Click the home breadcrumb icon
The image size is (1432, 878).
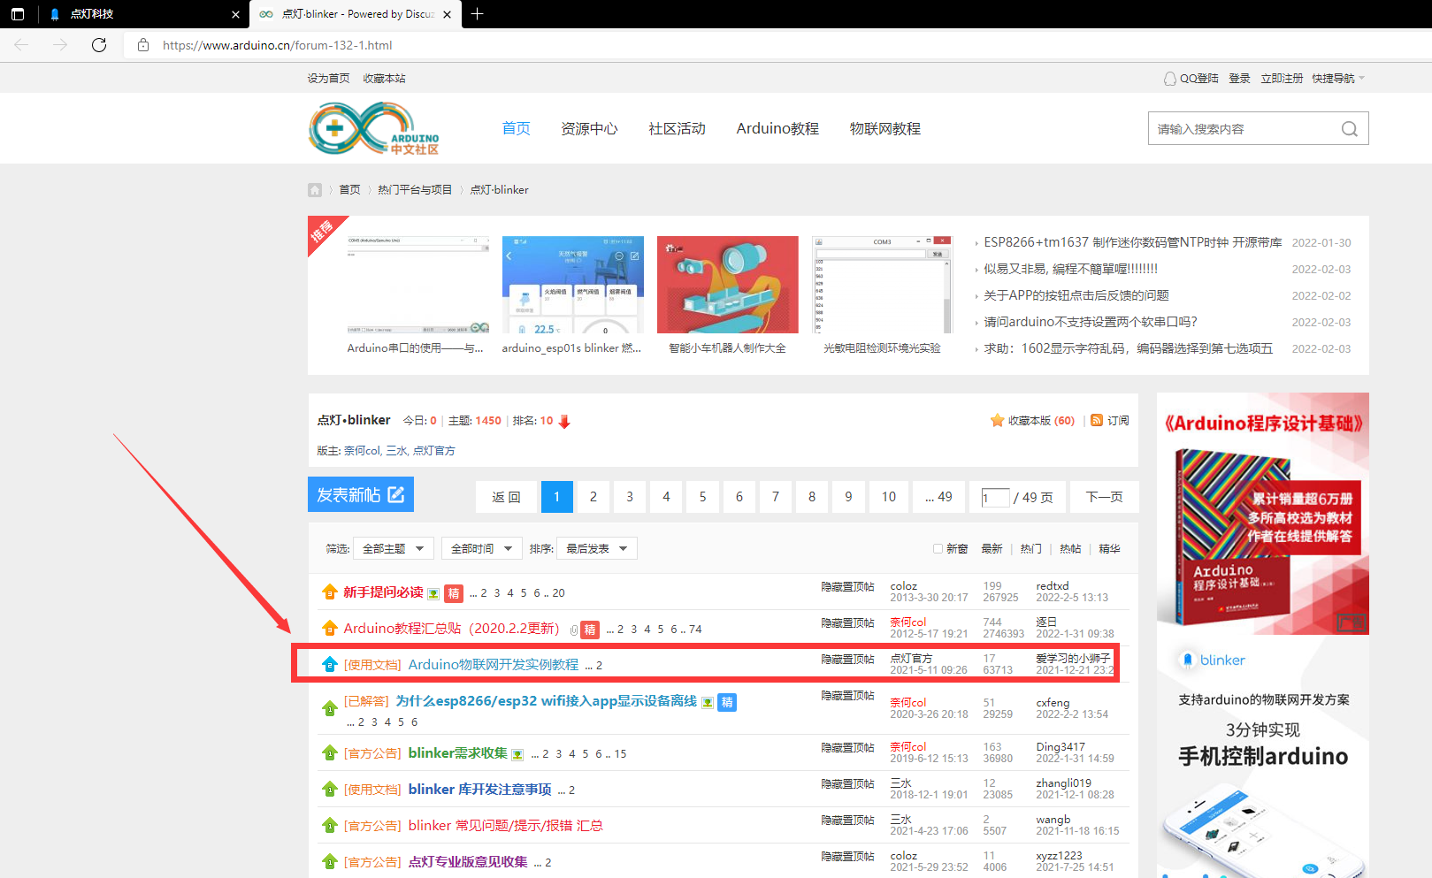315,190
